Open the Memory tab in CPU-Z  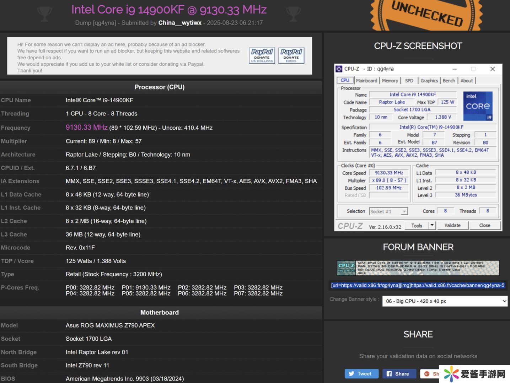[x=390, y=81]
